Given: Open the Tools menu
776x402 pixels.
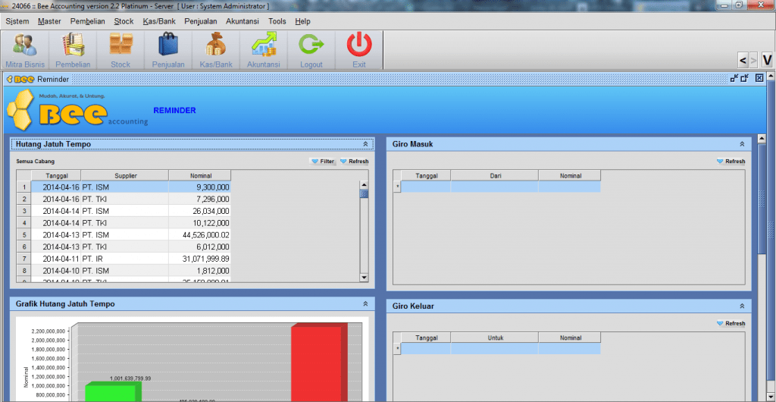Looking at the screenshot, I should click(277, 21).
